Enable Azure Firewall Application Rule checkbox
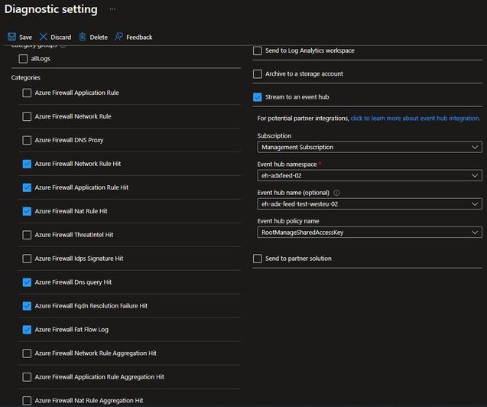 tap(27, 93)
